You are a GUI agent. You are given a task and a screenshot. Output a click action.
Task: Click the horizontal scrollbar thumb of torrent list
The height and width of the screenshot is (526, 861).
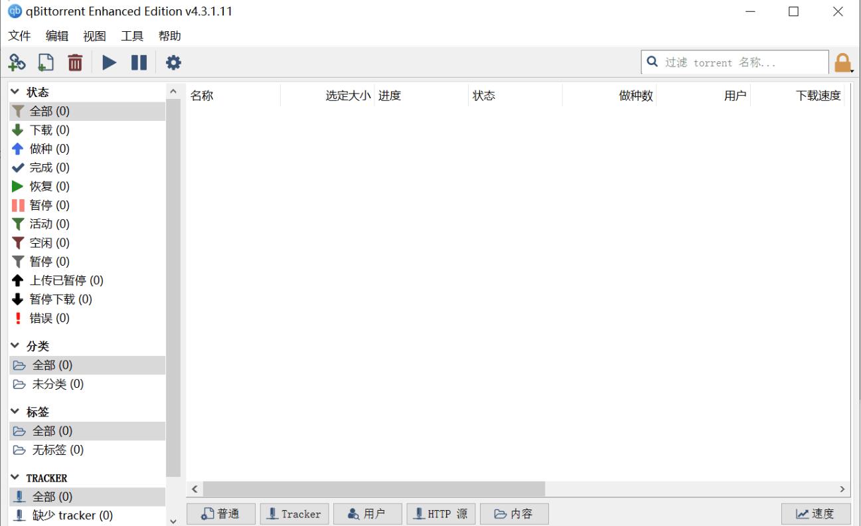374,489
